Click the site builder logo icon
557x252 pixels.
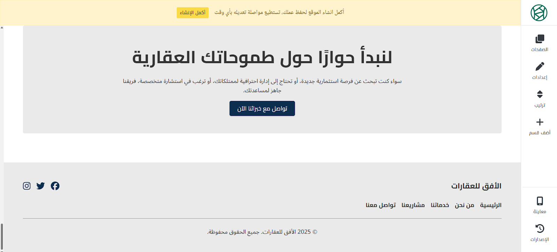(x=539, y=13)
